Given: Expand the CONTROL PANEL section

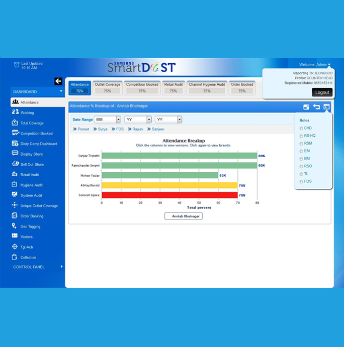Looking at the screenshot, I should pos(38,267).
